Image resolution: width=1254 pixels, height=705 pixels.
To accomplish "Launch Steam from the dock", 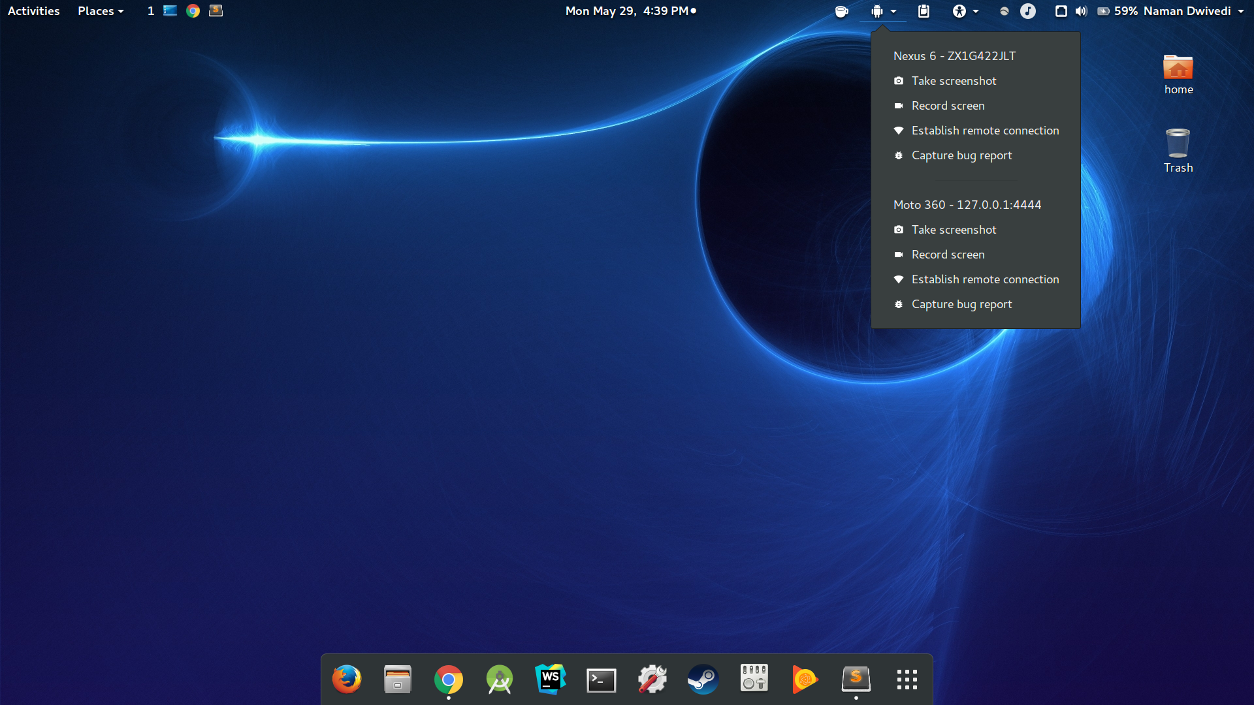I will point(703,680).
